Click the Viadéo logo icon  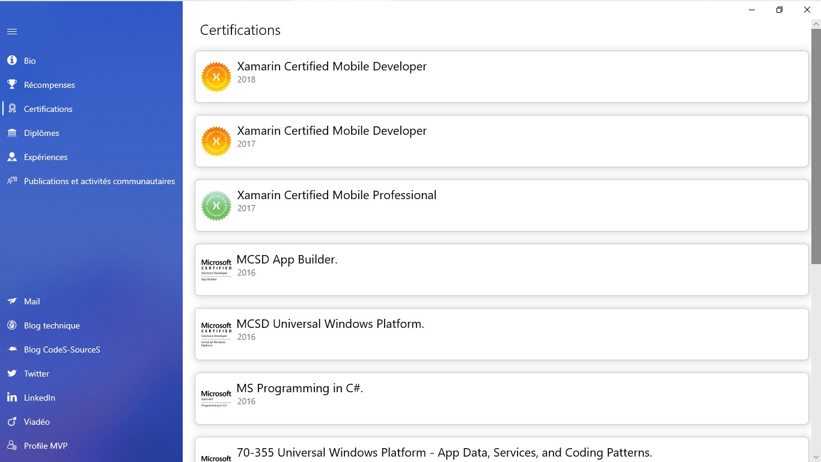click(x=12, y=422)
